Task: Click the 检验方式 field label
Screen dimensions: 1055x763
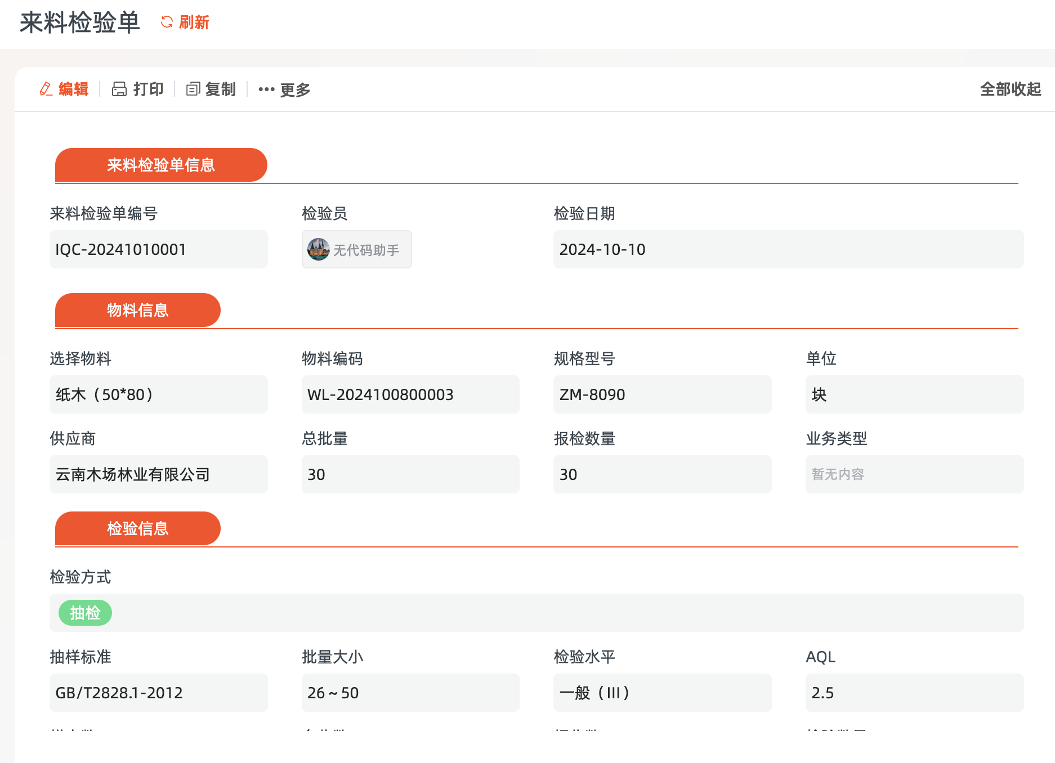Action: (81, 577)
